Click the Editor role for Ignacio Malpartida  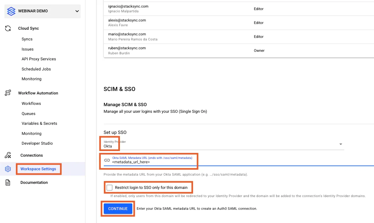pos(259,9)
